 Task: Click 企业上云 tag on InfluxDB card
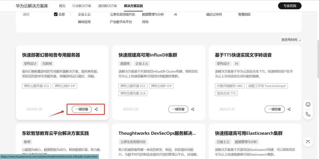[x=142, y=64]
